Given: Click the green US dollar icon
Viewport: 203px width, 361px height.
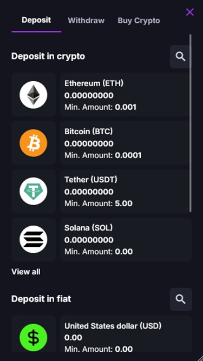Looking at the screenshot, I should (34, 338).
